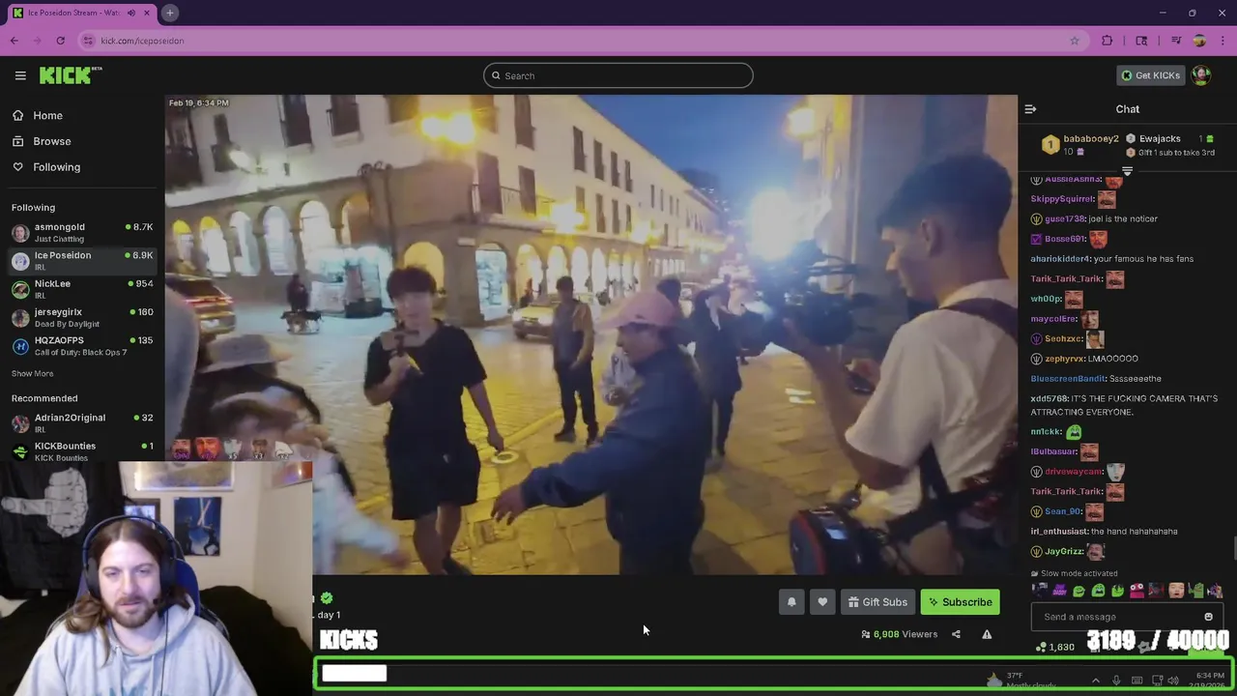This screenshot has width=1237, height=696.
Task: Open the taskbar network icon
Action: 1157,681
